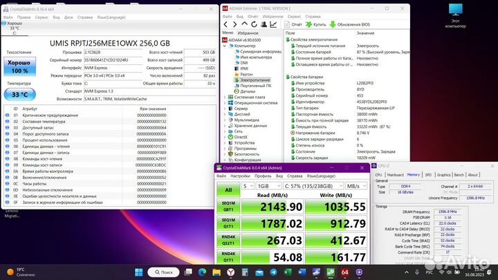This screenshot has height=280, width=498.
Task: Select AIDA64 v6.90.6500 root node
Action: pos(241,40)
